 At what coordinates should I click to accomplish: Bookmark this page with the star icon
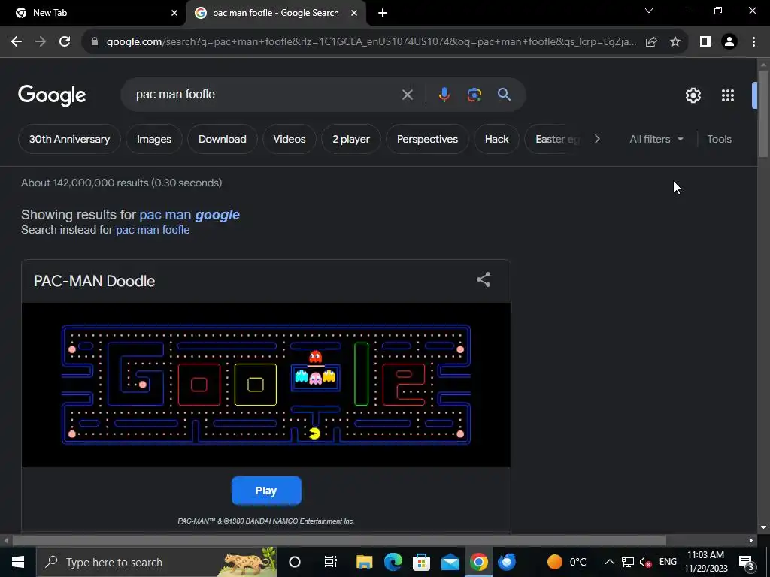point(675,42)
